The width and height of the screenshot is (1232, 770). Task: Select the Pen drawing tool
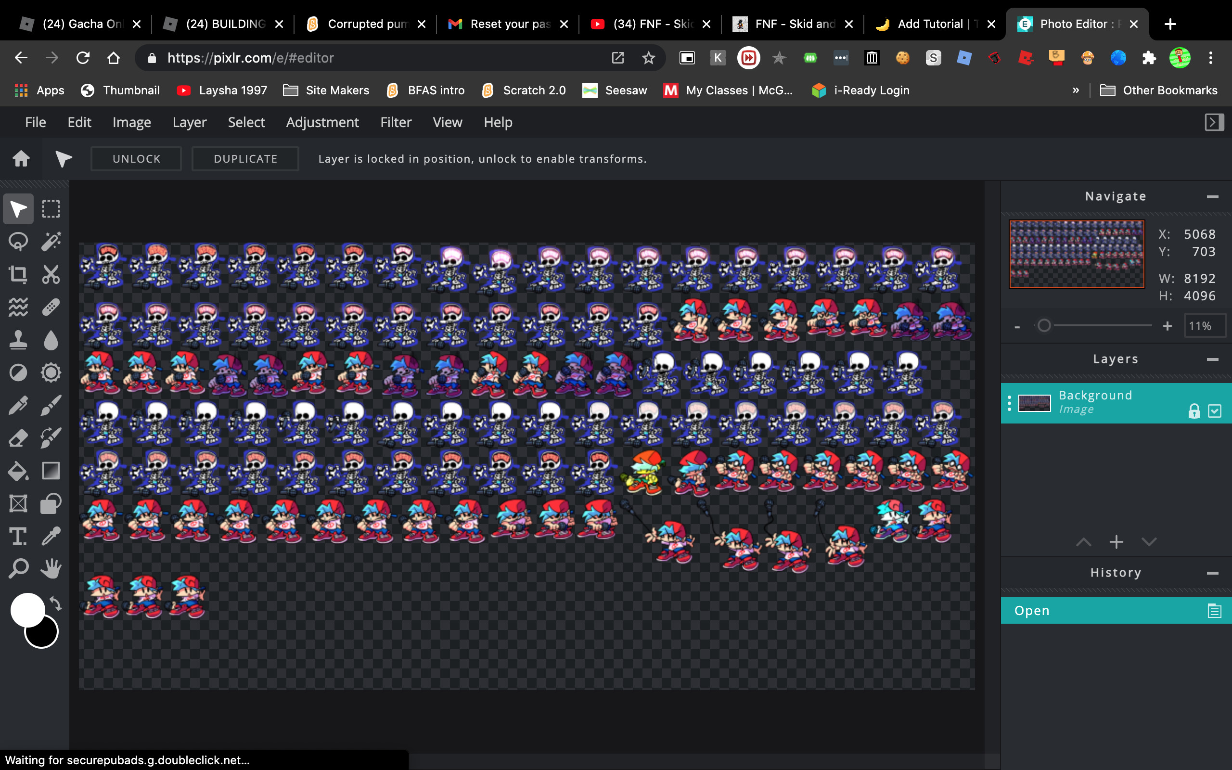[x=18, y=405]
